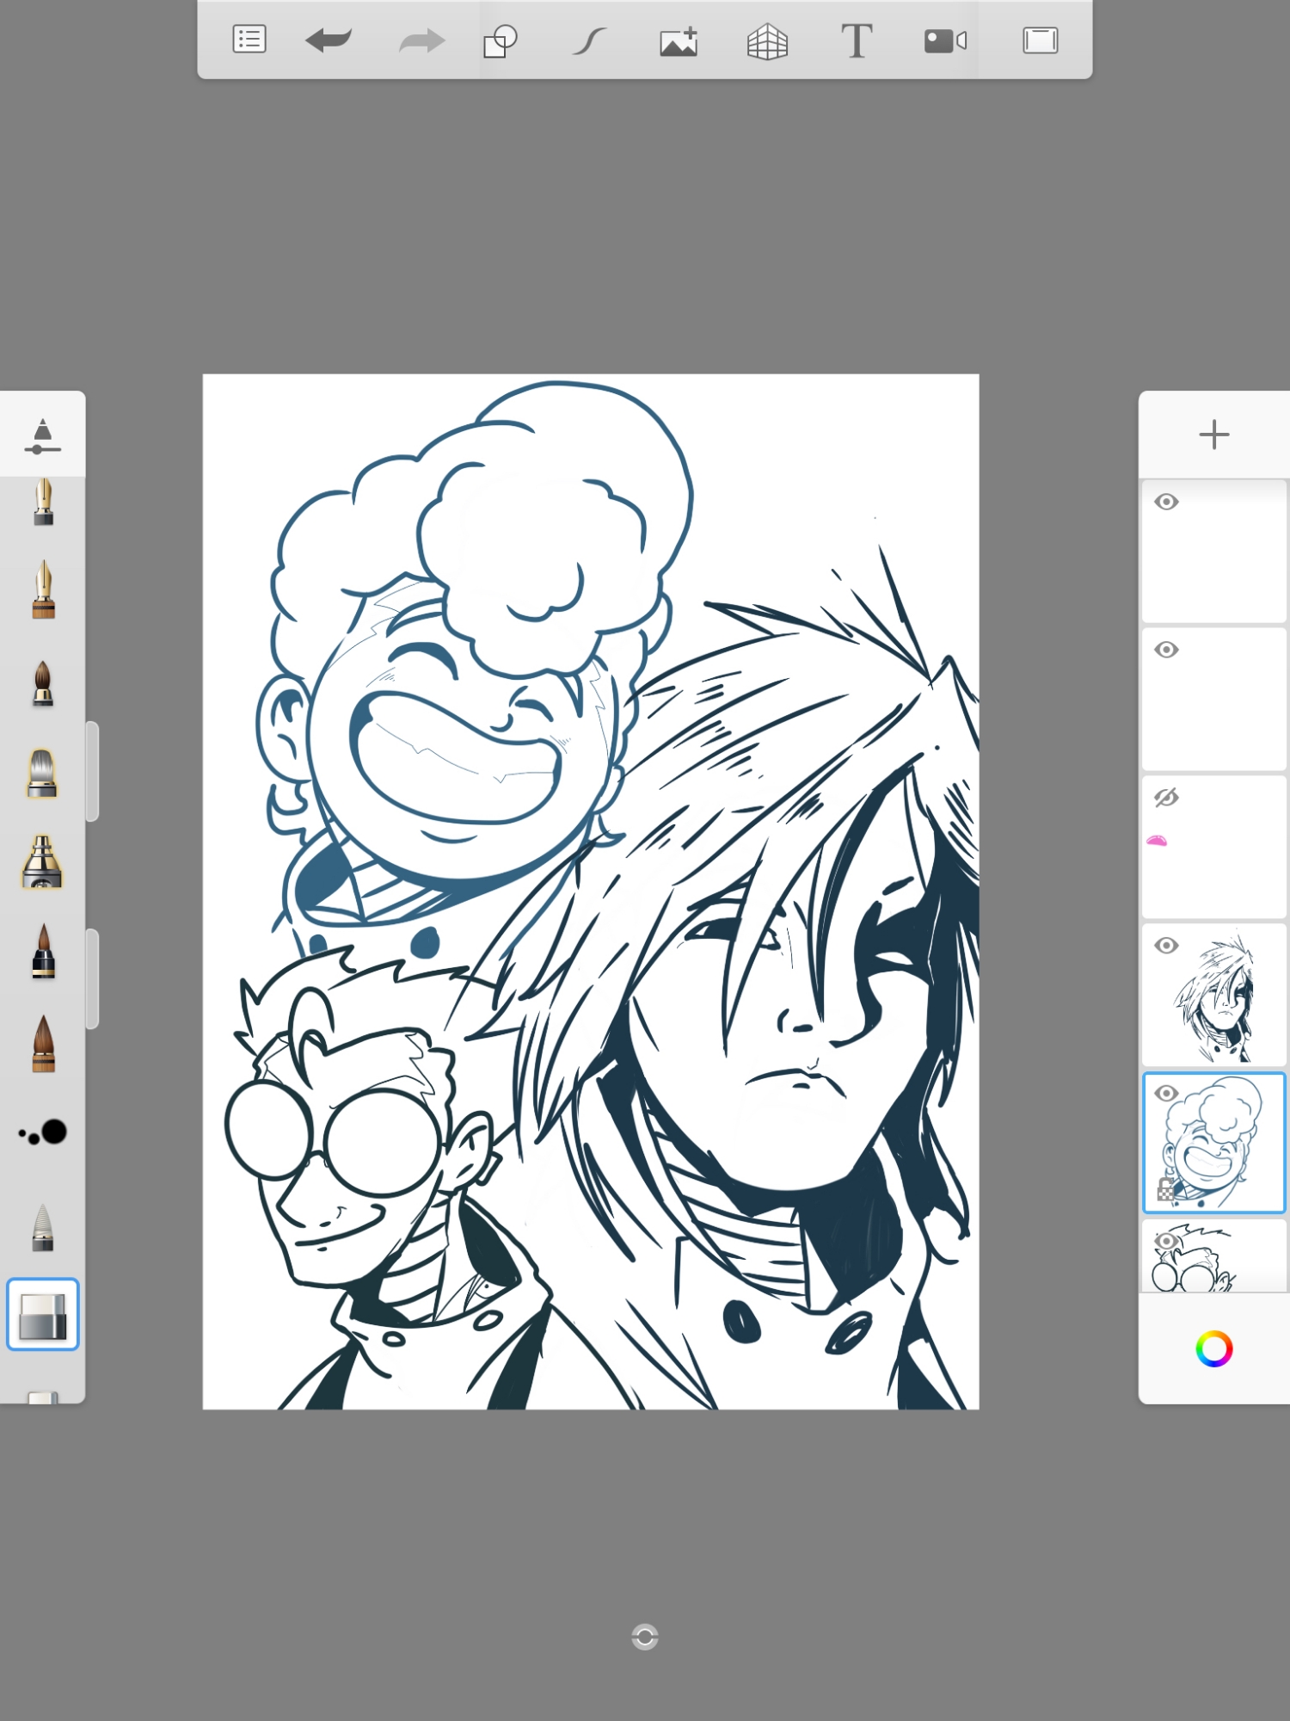
Task: Start time-lapse recording with camera icon
Action: [945, 40]
